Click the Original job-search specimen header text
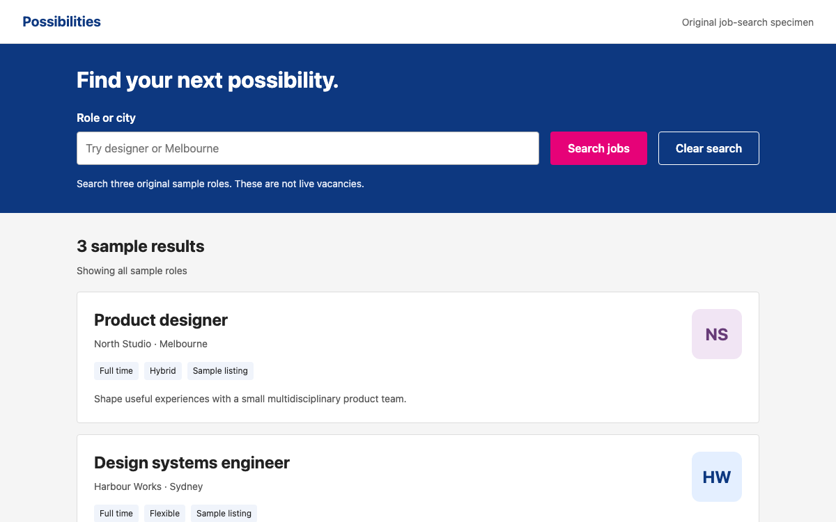This screenshot has width=836, height=522. (x=748, y=22)
